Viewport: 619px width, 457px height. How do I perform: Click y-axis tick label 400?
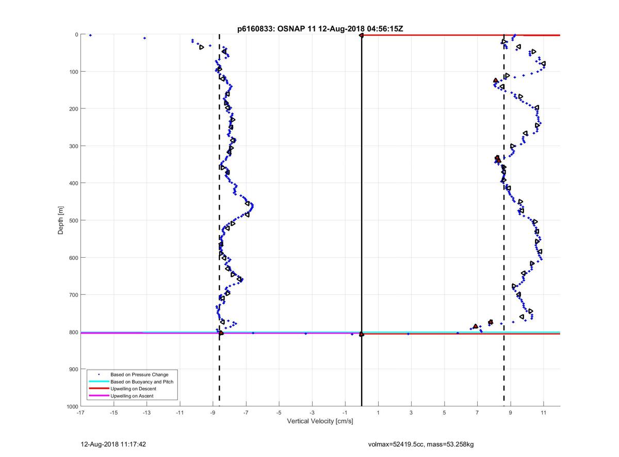click(73, 183)
